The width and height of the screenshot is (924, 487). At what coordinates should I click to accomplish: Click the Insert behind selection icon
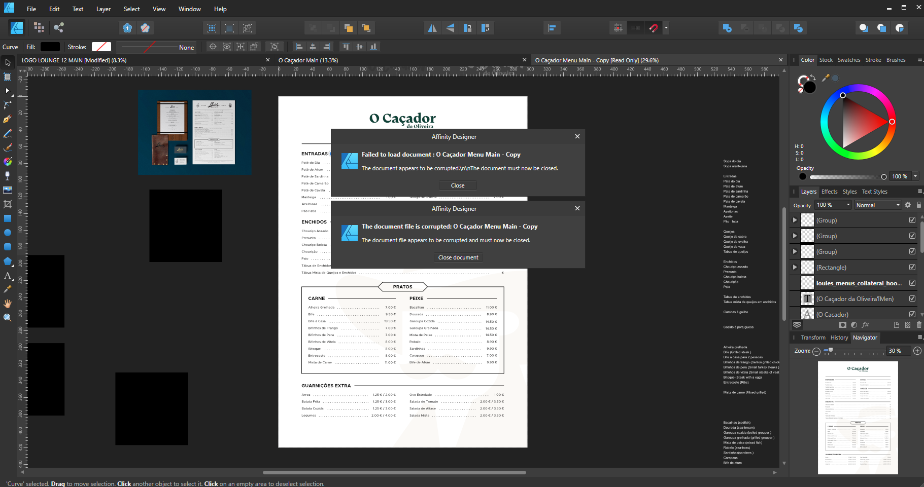pyautogui.click(x=864, y=28)
